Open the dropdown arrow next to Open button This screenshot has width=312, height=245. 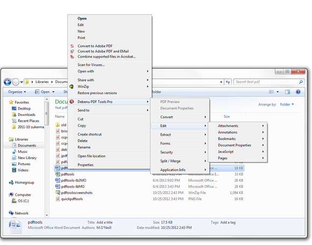click(53, 92)
